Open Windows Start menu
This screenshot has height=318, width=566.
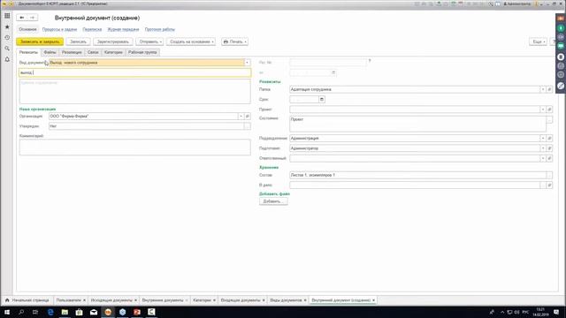pos(7,312)
